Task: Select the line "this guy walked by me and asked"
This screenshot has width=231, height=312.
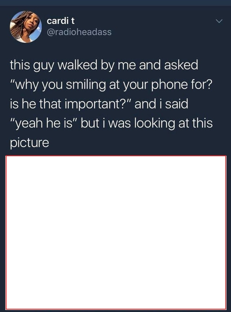Action: coord(104,66)
